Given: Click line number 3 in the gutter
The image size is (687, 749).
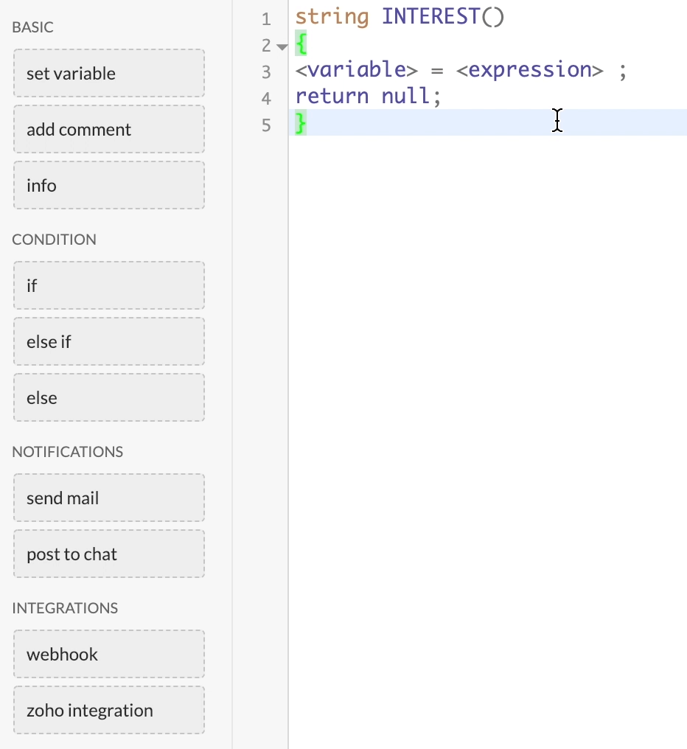Looking at the screenshot, I should point(266,72).
